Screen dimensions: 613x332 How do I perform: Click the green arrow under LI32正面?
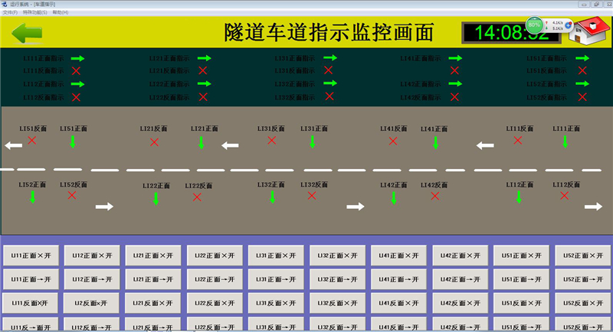coord(272,197)
